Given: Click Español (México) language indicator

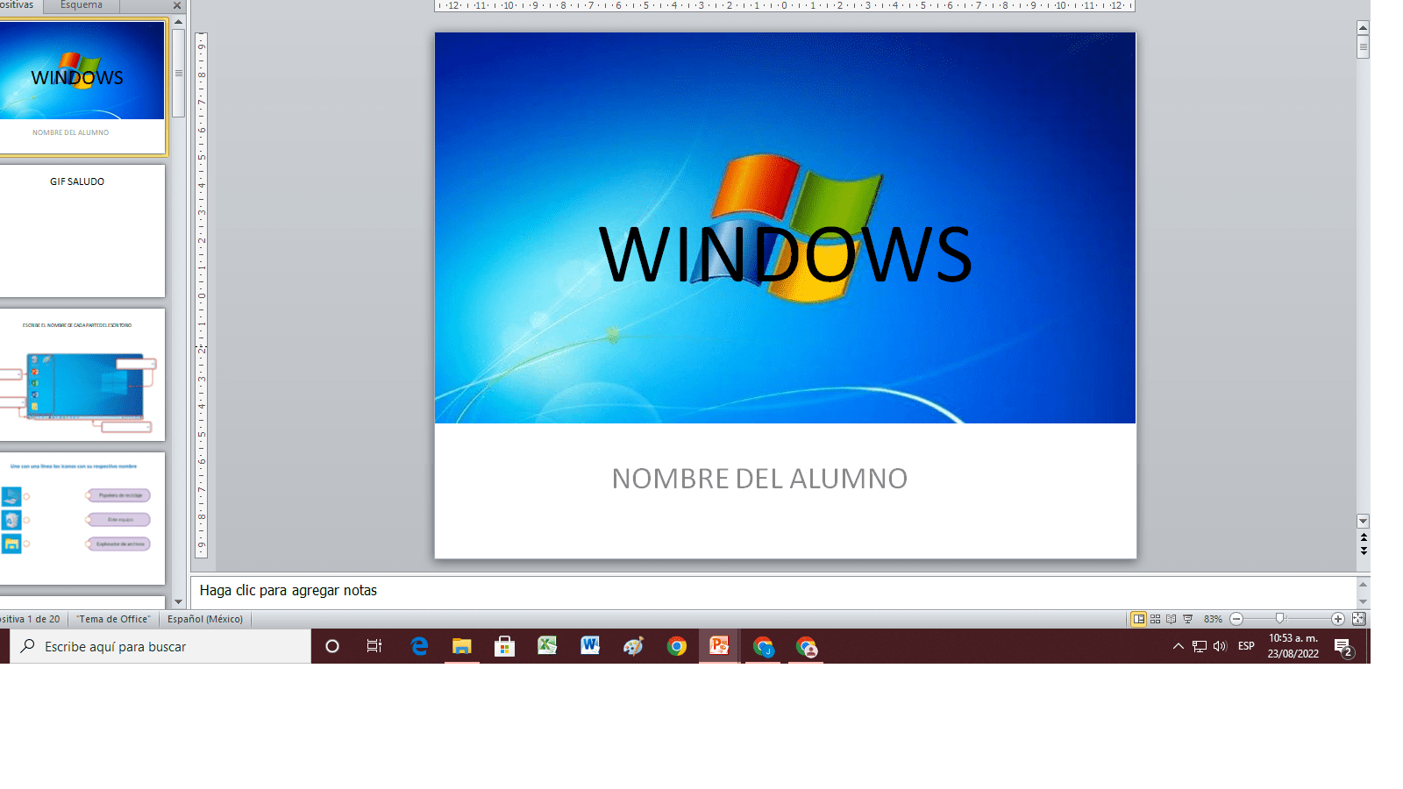Looking at the screenshot, I should pos(205,619).
